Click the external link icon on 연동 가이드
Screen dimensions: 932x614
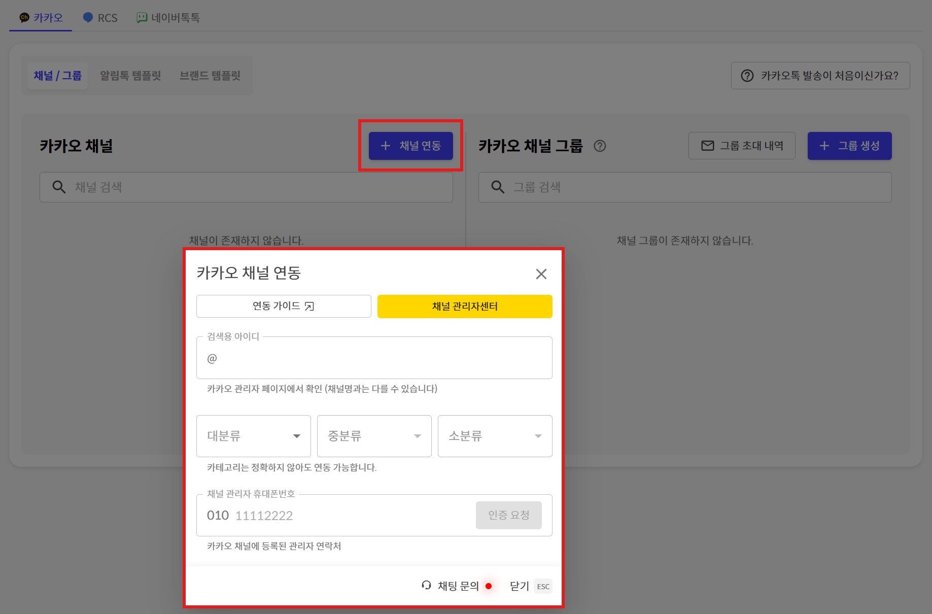[x=309, y=306]
